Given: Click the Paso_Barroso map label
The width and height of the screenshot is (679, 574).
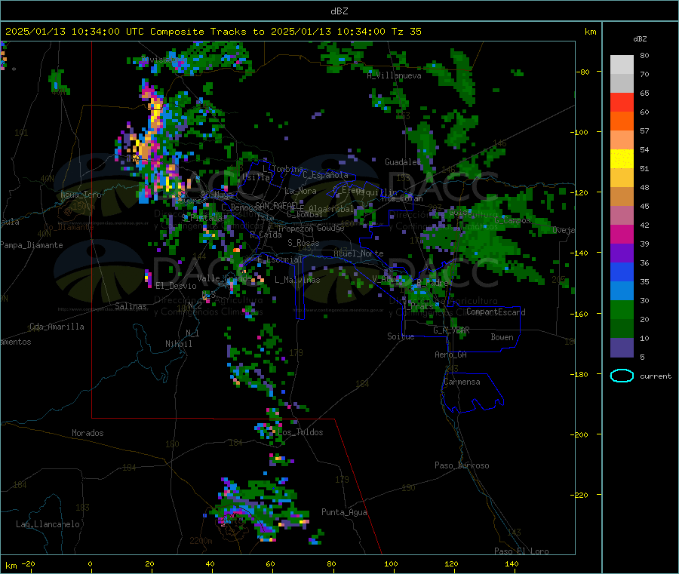Looking at the screenshot, I should point(462,465).
